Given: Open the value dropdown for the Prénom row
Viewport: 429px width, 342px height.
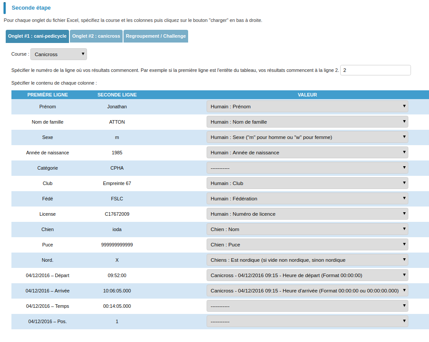Looking at the screenshot, I should 307,107.
